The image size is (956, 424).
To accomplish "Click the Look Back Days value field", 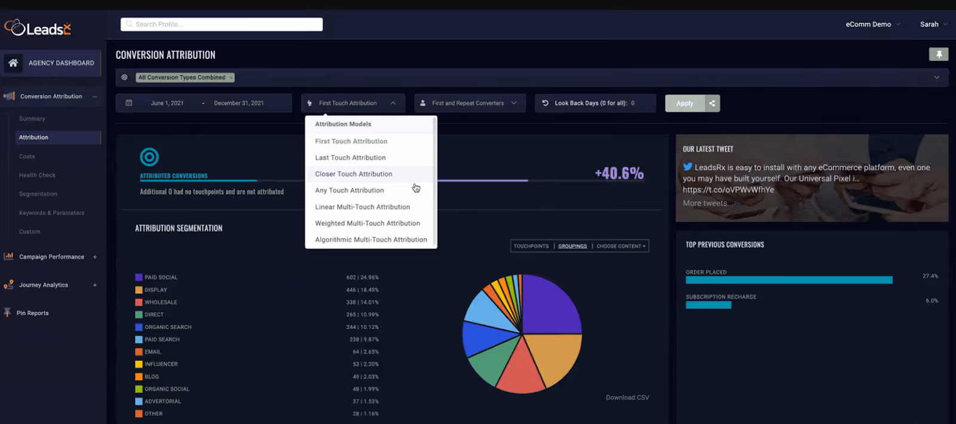I will [633, 103].
